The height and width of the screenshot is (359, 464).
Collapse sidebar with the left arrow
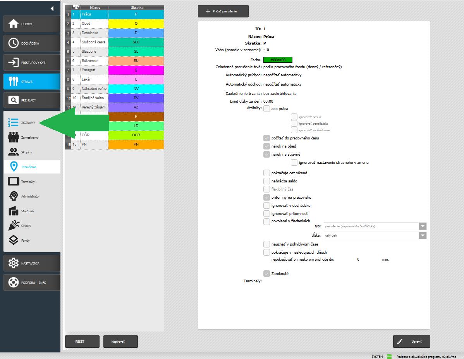[x=52, y=9]
